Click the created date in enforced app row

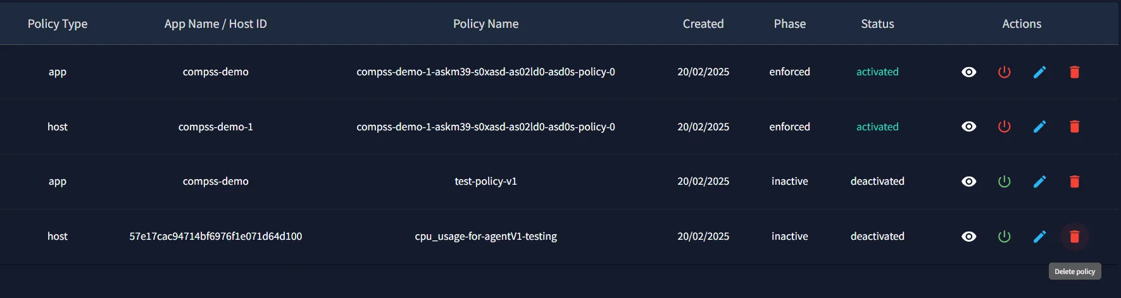pyautogui.click(x=703, y=72)
